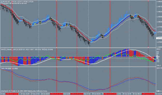Click the 27 Oct 17:34 time label

[x=35, y=94]
